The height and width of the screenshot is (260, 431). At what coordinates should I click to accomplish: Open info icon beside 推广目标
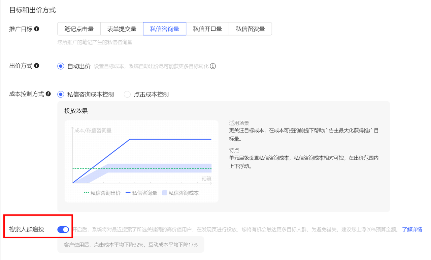point(37,29)
